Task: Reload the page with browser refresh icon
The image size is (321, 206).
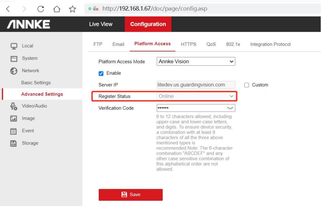Action: (40, 9)
